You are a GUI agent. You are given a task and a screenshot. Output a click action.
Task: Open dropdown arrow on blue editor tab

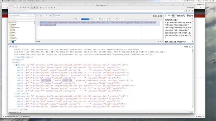tap(88, 19)
